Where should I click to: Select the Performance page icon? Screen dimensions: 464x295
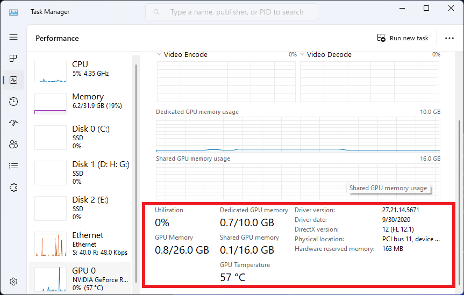[x=13, y=80]
